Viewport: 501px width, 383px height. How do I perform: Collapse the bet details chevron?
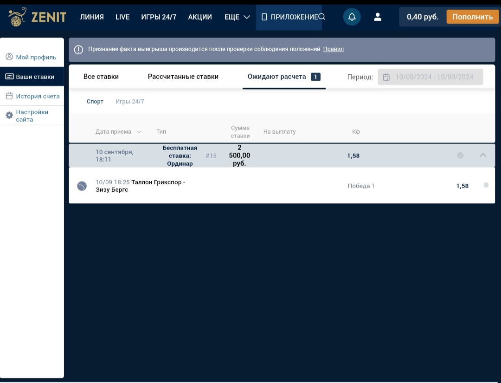(483, 156)
